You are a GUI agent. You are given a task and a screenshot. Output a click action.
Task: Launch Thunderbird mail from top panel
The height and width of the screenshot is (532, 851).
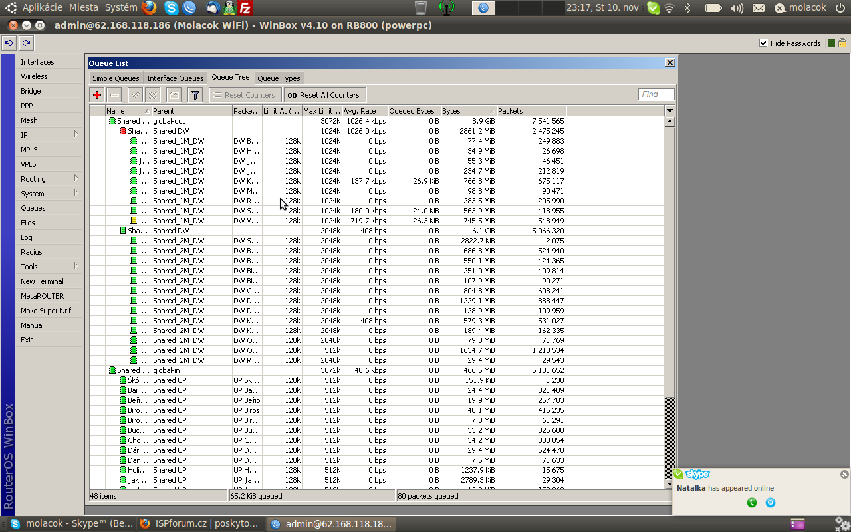213,8
